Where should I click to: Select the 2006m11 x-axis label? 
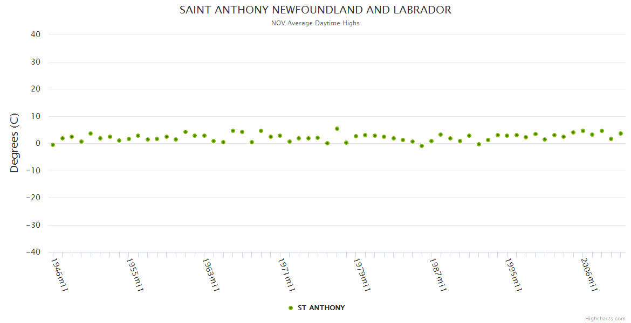pyautogui.click(x=589, y=275)
